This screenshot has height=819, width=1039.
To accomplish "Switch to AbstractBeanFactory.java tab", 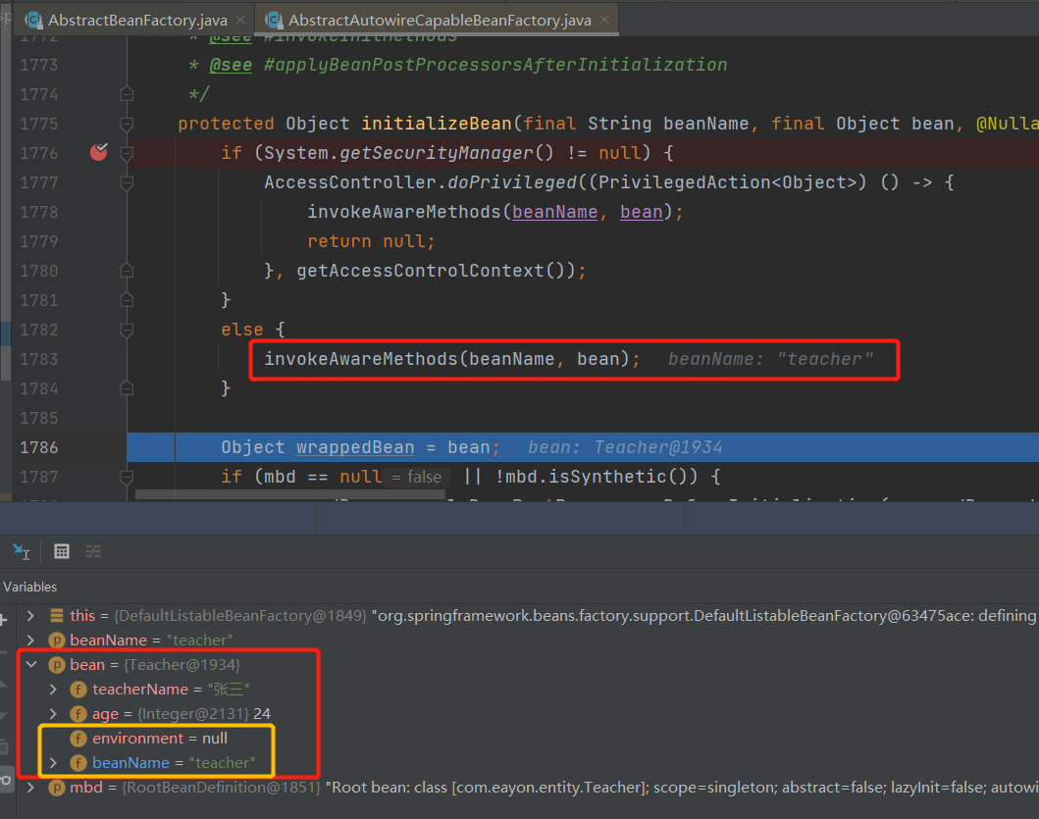I will point(137,20).
